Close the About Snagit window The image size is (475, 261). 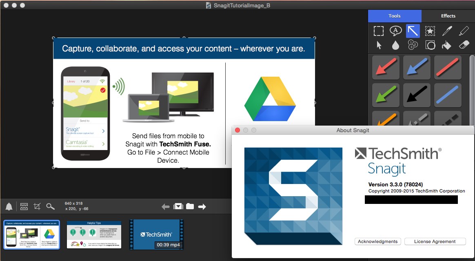237,130
